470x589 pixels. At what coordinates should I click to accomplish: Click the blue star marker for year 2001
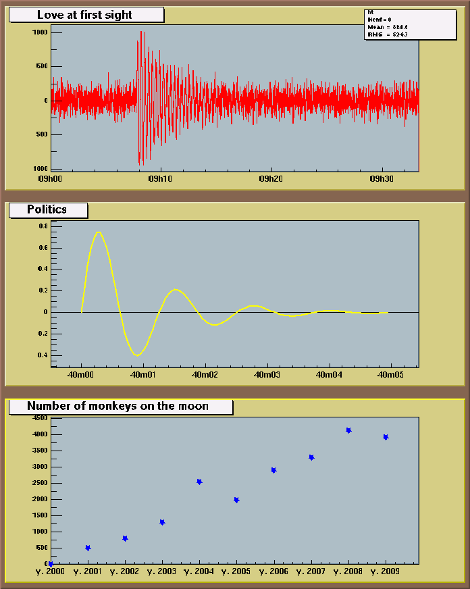tap(88, 548)
